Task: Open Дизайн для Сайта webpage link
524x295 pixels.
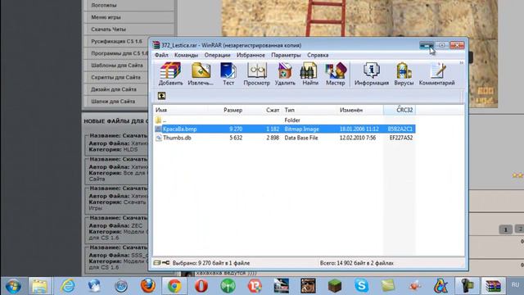Action: pos(114,89)
